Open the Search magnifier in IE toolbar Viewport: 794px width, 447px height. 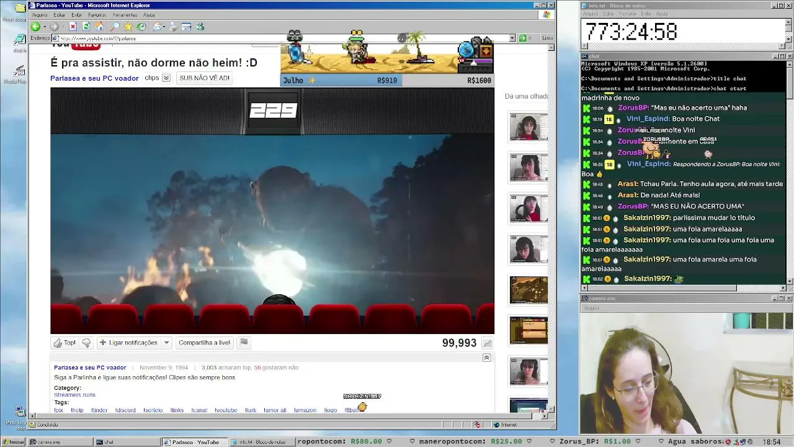[x=115, y=27]
